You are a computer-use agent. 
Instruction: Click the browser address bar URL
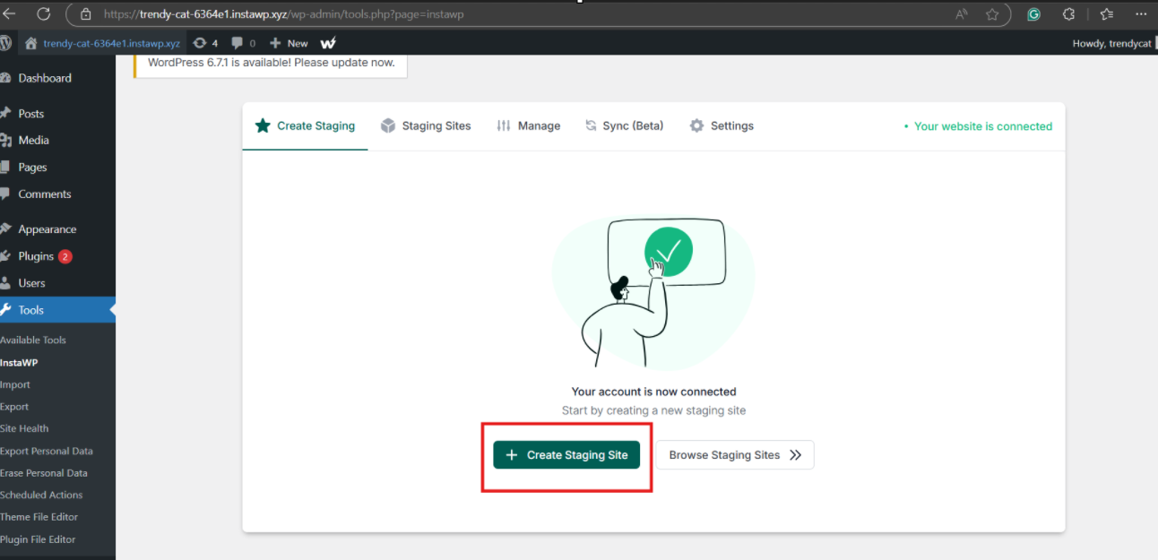[284, 14]
